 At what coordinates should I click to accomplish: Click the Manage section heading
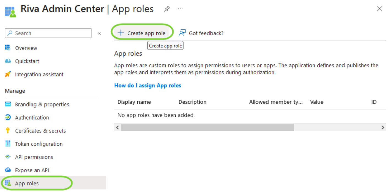15,91
